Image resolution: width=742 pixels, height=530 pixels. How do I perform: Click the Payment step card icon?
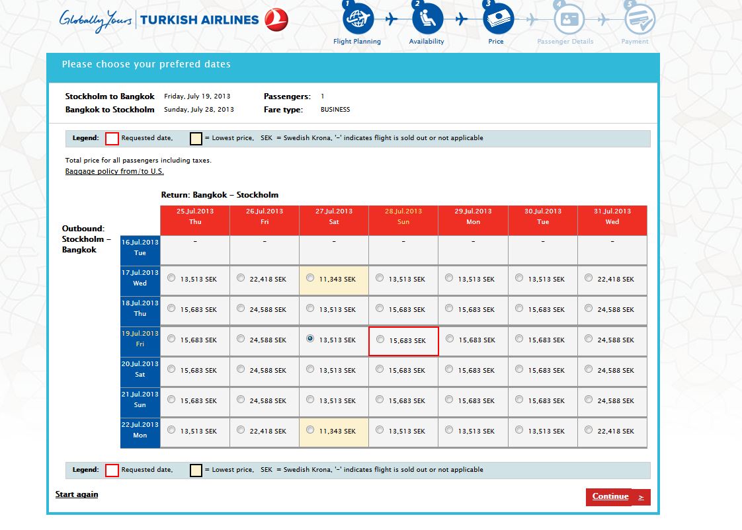point(639,20)
